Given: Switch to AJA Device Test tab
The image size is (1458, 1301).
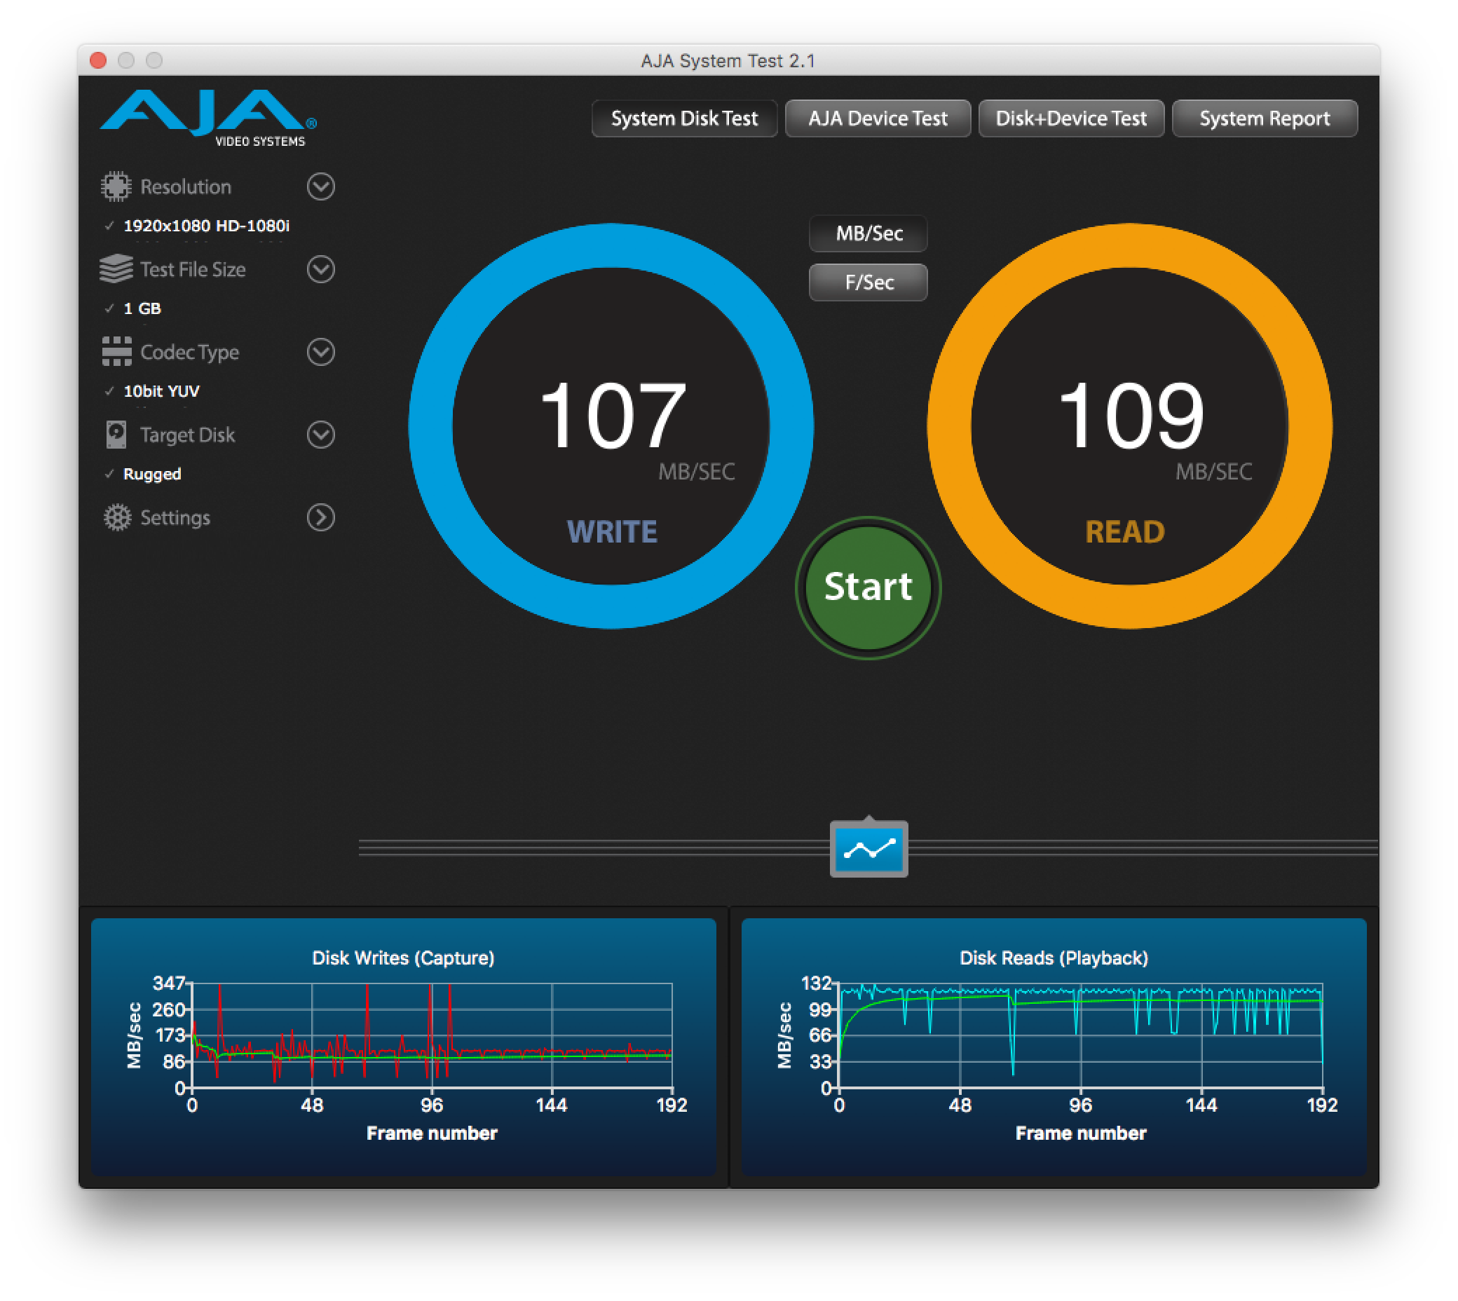Looking at the screenshot, I should click(878, 118).
